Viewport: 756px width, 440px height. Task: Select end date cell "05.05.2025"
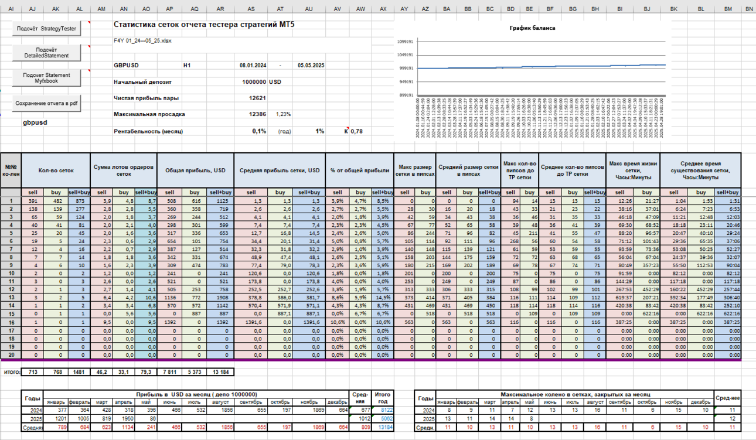[x=311, y=65]
